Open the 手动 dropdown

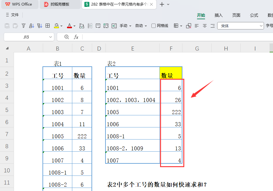coord(125,26)
